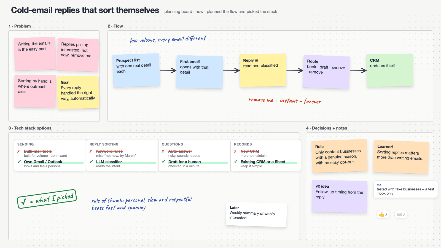The image size is (441, 248).
Task: Click the 'planning board' subtitle text
Action: pyautogui.click(x=221, y=12)
